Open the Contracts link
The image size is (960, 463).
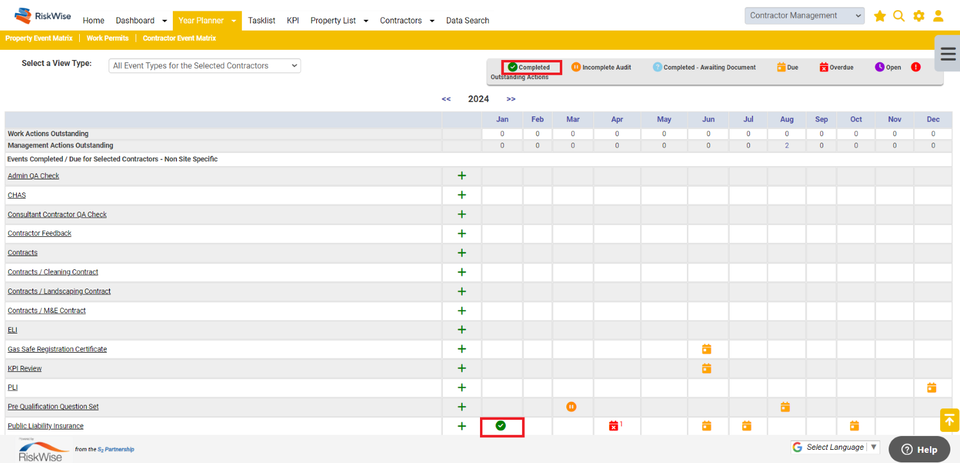(23, 253)
